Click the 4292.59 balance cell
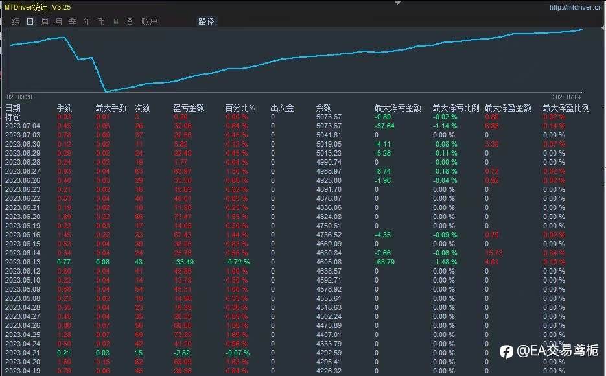 (x=329, y=353)
